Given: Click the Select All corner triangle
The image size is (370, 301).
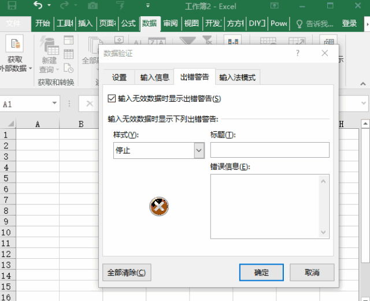Looking at the screenshot, I should tap(10, 124).
